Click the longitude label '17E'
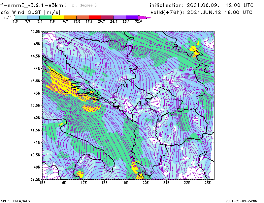264x203 pixels. click(x=84, y=183)
